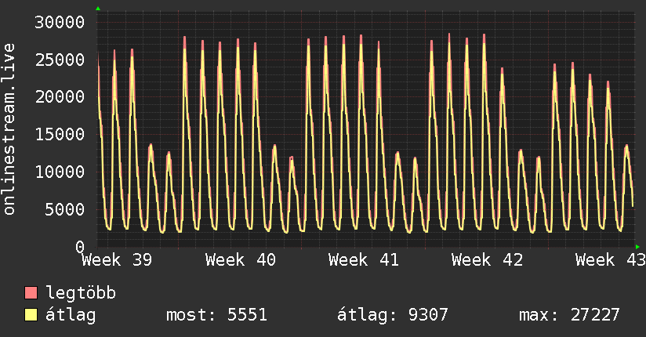Select the átlag legend label beside yellow swatch
646x337 pixels.
coord(71,315)
